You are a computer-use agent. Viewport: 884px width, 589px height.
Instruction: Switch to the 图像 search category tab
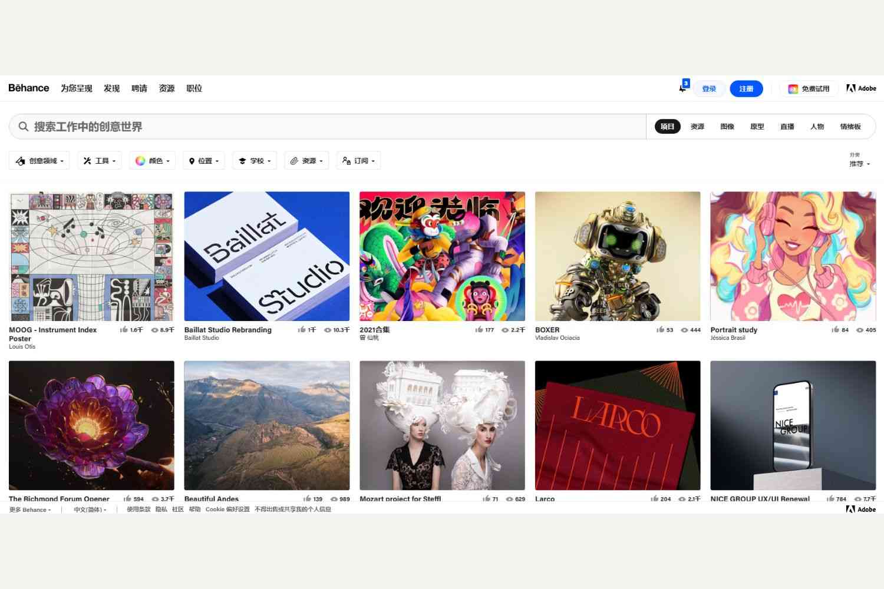click(x=727, y=126)
